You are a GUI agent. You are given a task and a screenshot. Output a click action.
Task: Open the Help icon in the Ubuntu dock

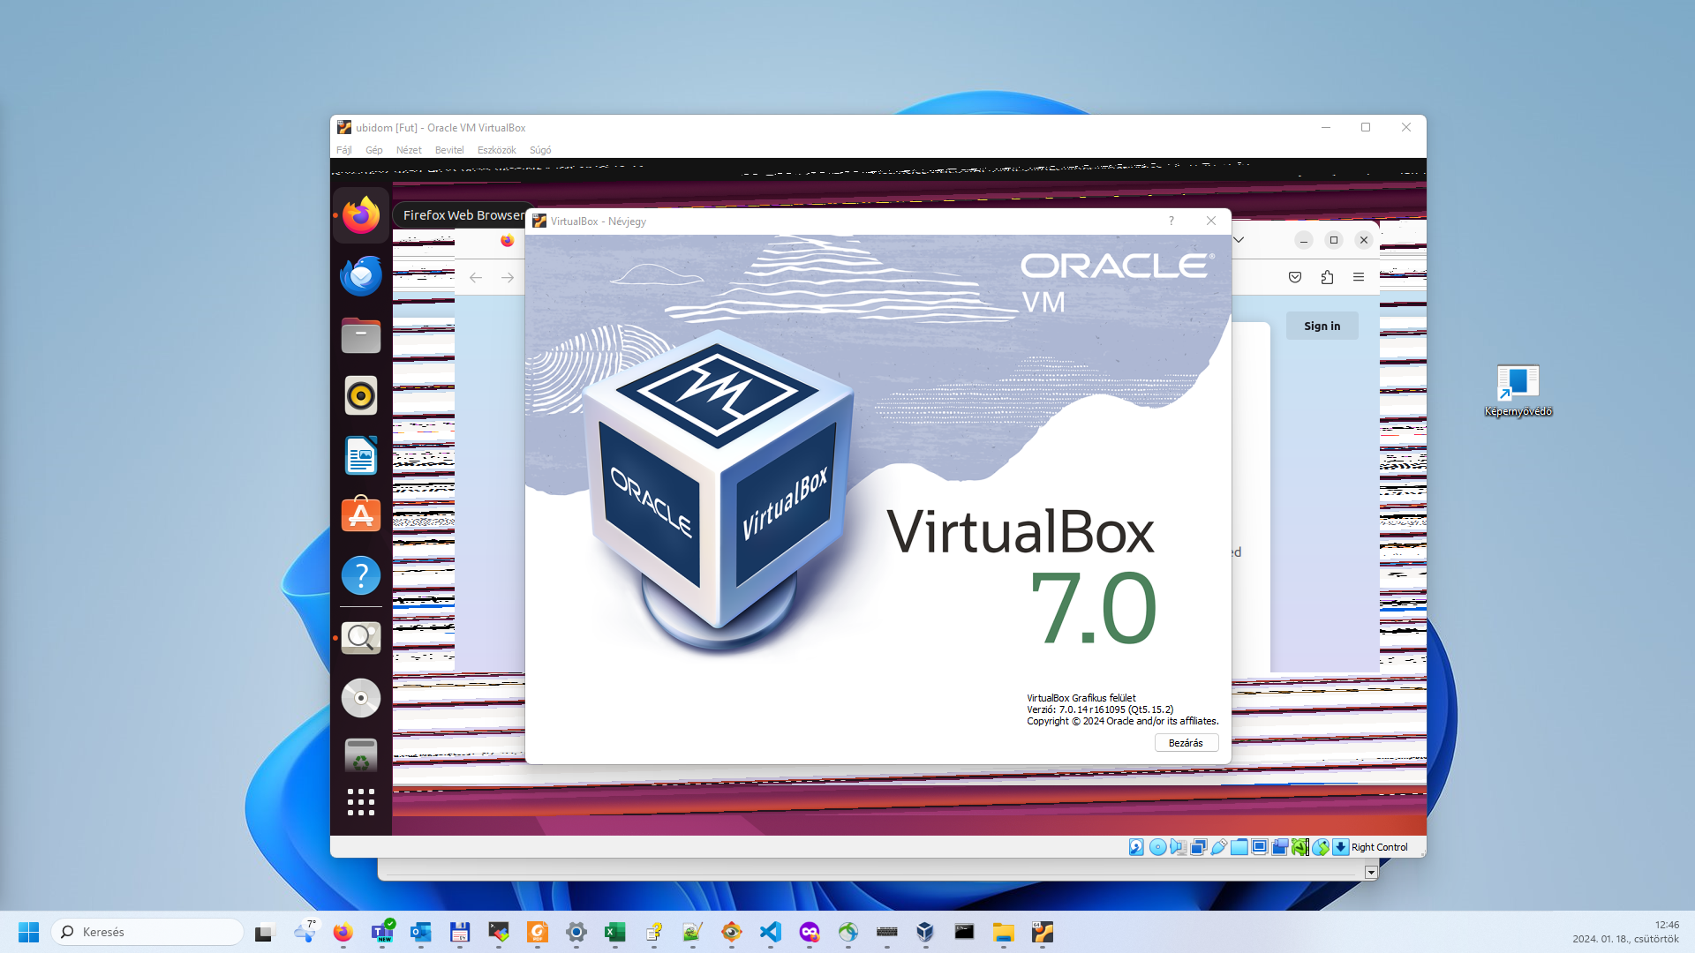coord(361,575)
